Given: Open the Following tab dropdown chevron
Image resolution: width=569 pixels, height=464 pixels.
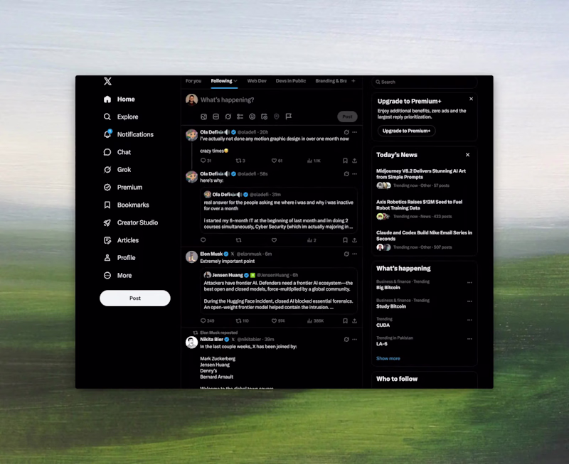Looking at the screenshot, I should tap(235, 81).
